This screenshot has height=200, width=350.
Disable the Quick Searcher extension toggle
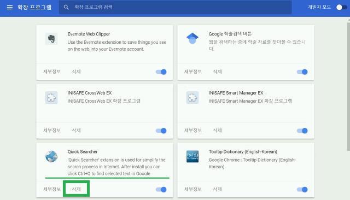coord(161,190)
